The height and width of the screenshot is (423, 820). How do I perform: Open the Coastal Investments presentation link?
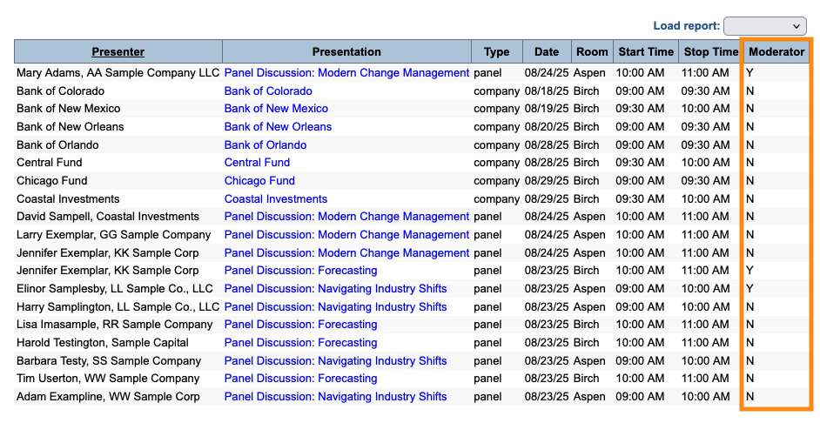point(275,198)
